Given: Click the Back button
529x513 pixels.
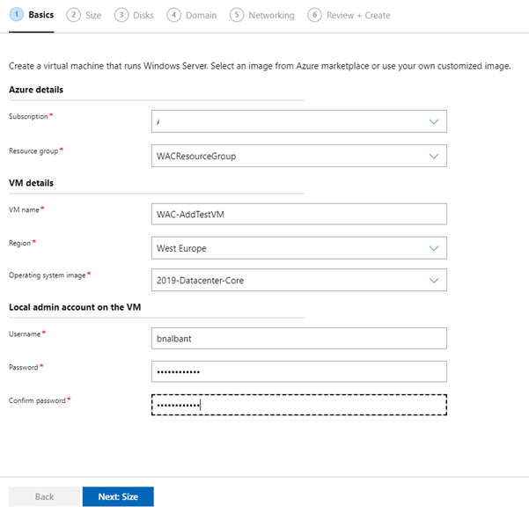Looking at the screenshot, I should 45,497.
